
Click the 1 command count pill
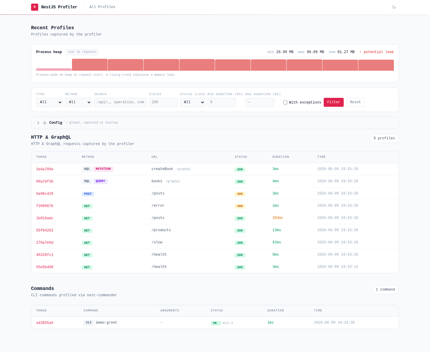click(385, 290)
